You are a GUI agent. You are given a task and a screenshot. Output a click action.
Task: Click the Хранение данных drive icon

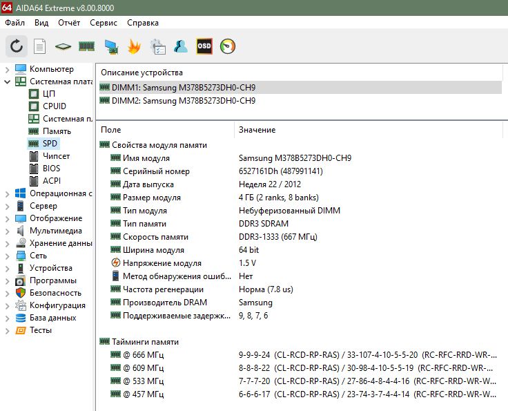coord(21,243)
